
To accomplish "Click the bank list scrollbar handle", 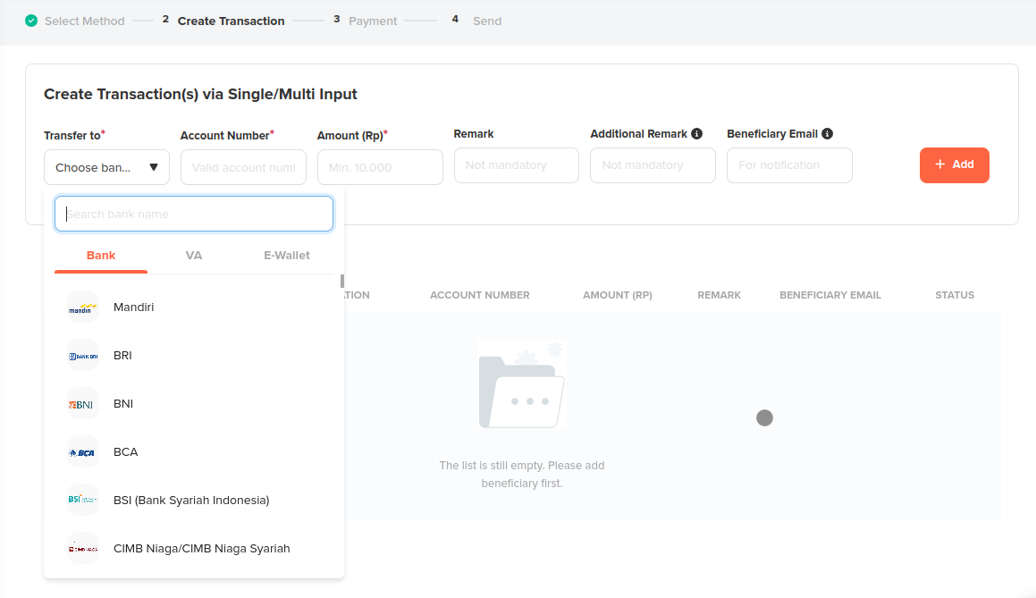I will coord(341,281).
